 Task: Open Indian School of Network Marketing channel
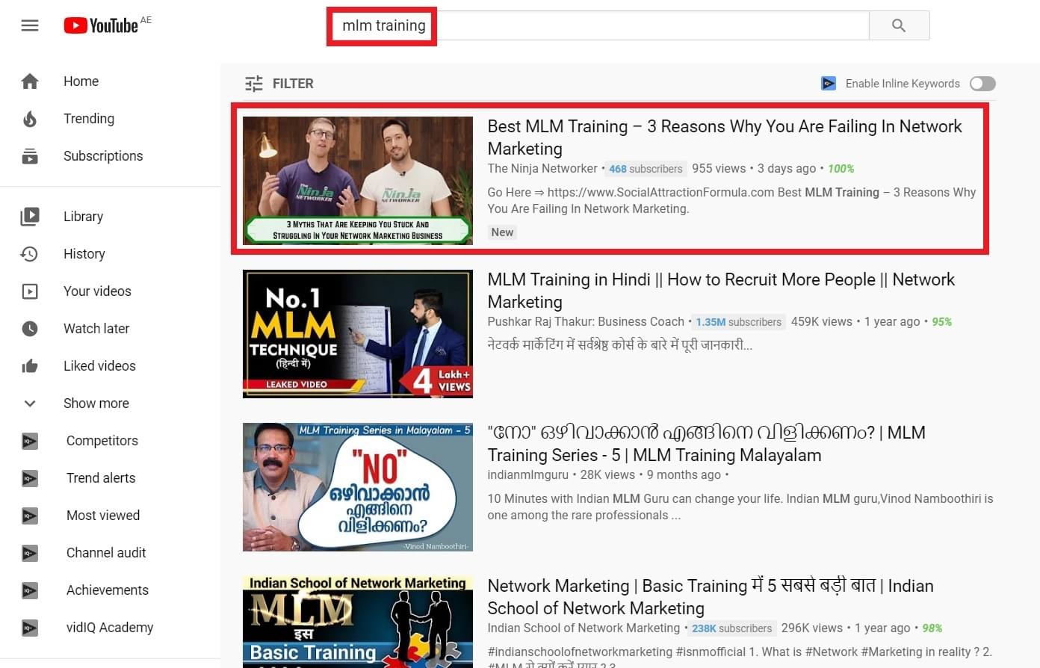[584, 628]
